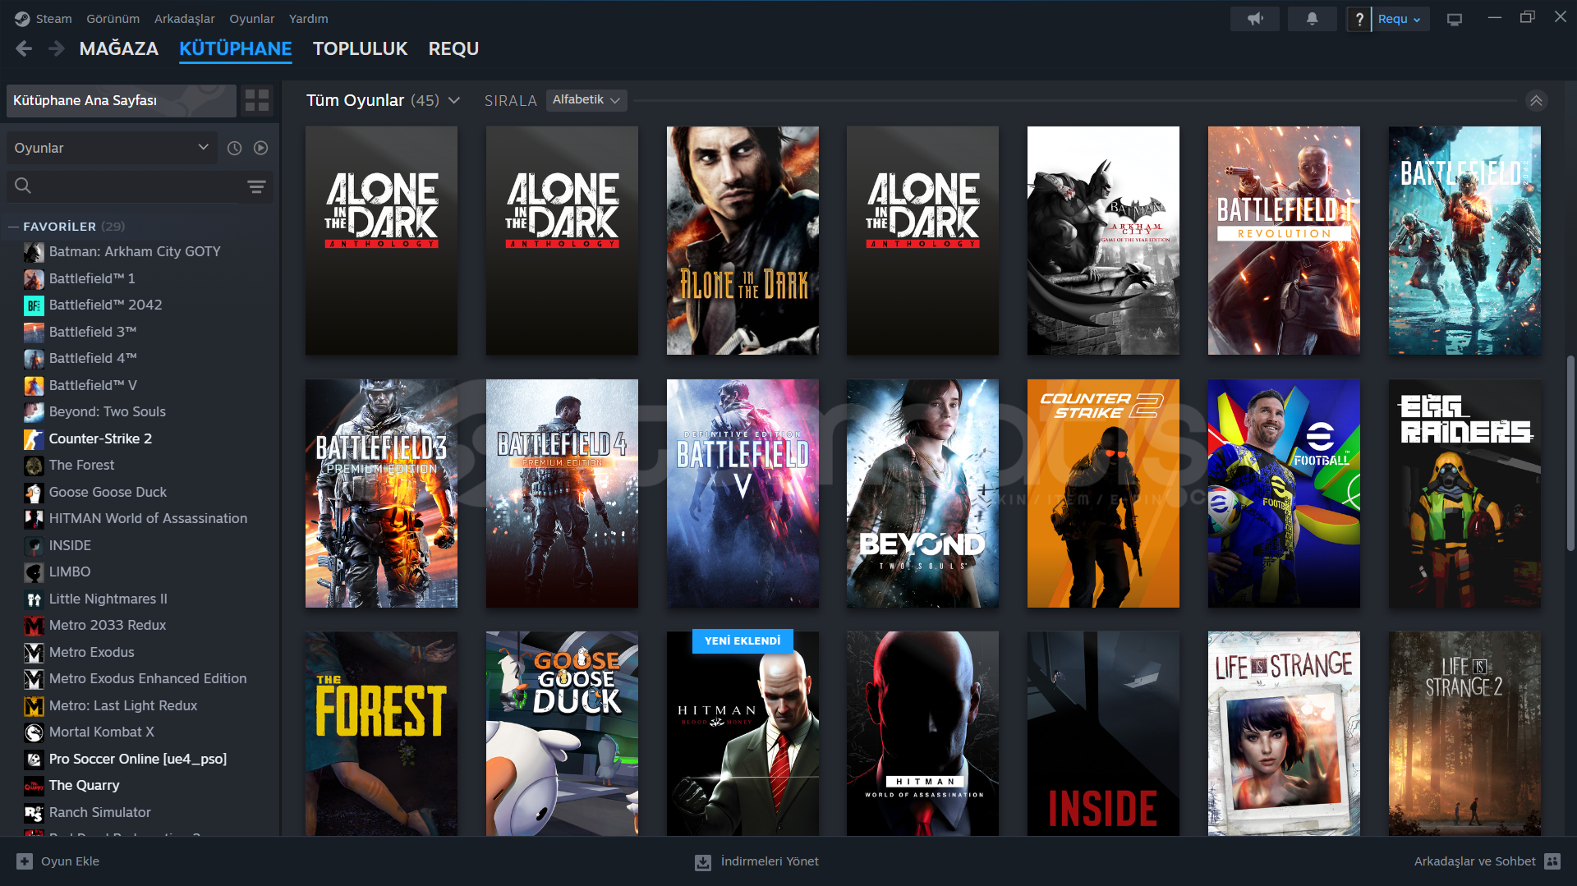Select Battlefield 1 sidebar icon
This screenshot has width=1577, height=886.
pos(34,279)
